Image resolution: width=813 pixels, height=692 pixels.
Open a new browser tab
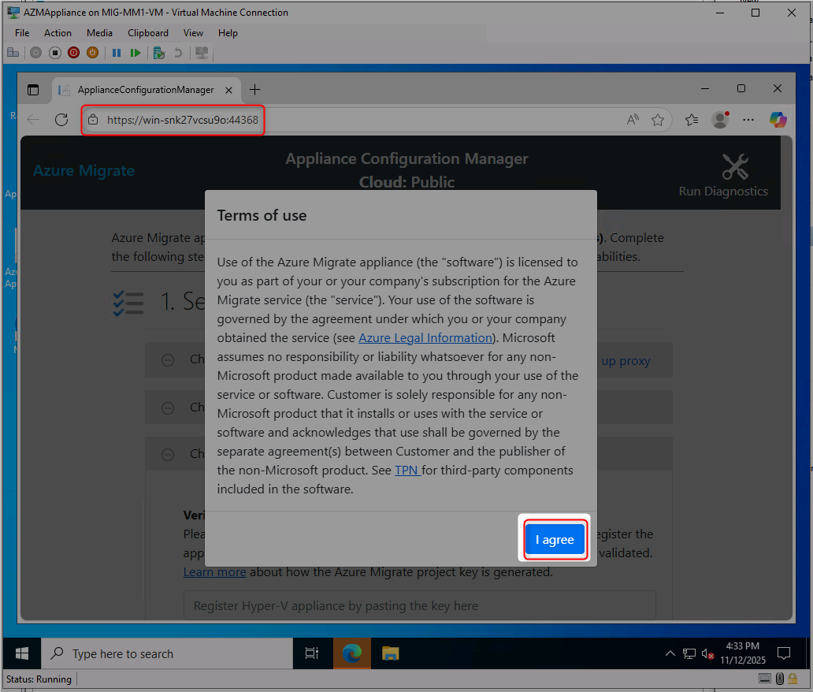pos(254,90)
